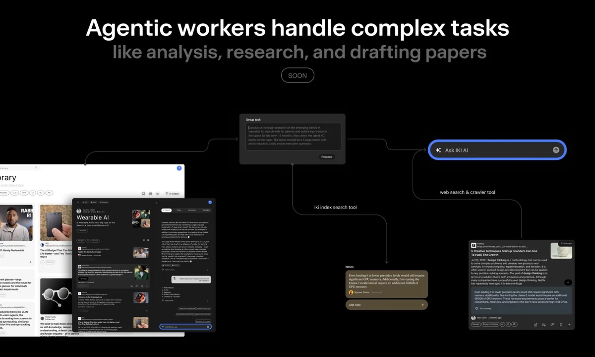Open the Rabbit R1 video thumbnail in Library
Viewport: 595px width, 357px height.
click(x=16, y=223)
